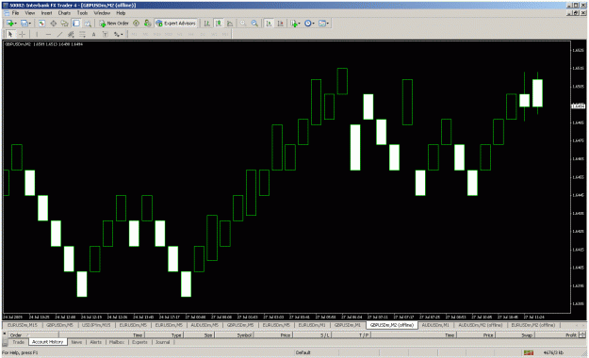Viewport: 589px width, 358px height.
Task: Click the New Order button
Action: pos(114,24)
